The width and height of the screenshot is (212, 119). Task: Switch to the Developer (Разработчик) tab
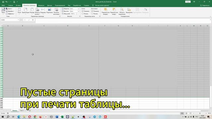(77, 5)
